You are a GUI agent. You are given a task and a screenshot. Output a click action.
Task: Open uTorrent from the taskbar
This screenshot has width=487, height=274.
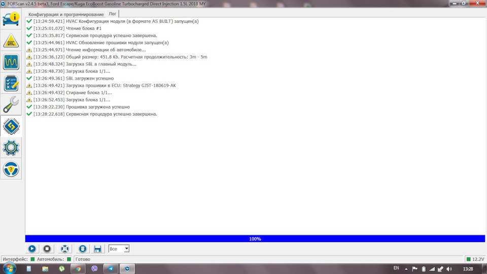[61, 269]
